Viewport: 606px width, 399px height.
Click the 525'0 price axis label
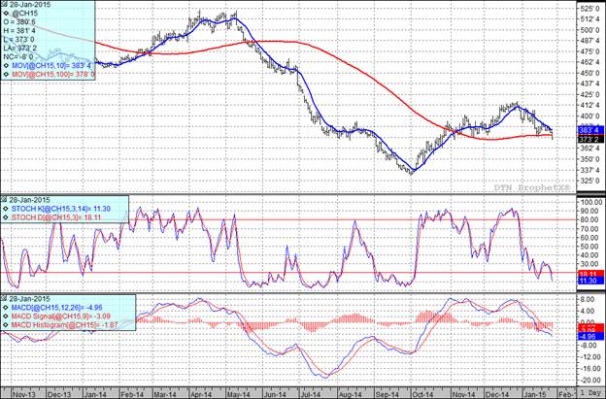click(590, 8)
